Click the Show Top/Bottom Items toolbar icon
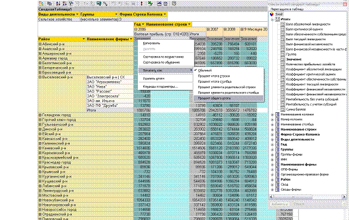 click(x=77, y=4)
